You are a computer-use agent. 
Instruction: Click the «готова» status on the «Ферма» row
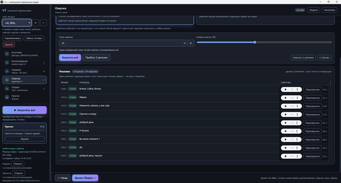click(x=73, y=97)
